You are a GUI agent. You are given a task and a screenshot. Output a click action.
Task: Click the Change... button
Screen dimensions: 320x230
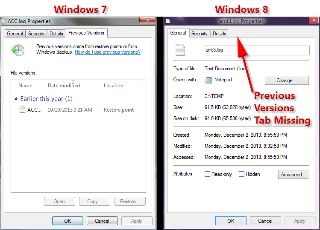tap(287, 80)
